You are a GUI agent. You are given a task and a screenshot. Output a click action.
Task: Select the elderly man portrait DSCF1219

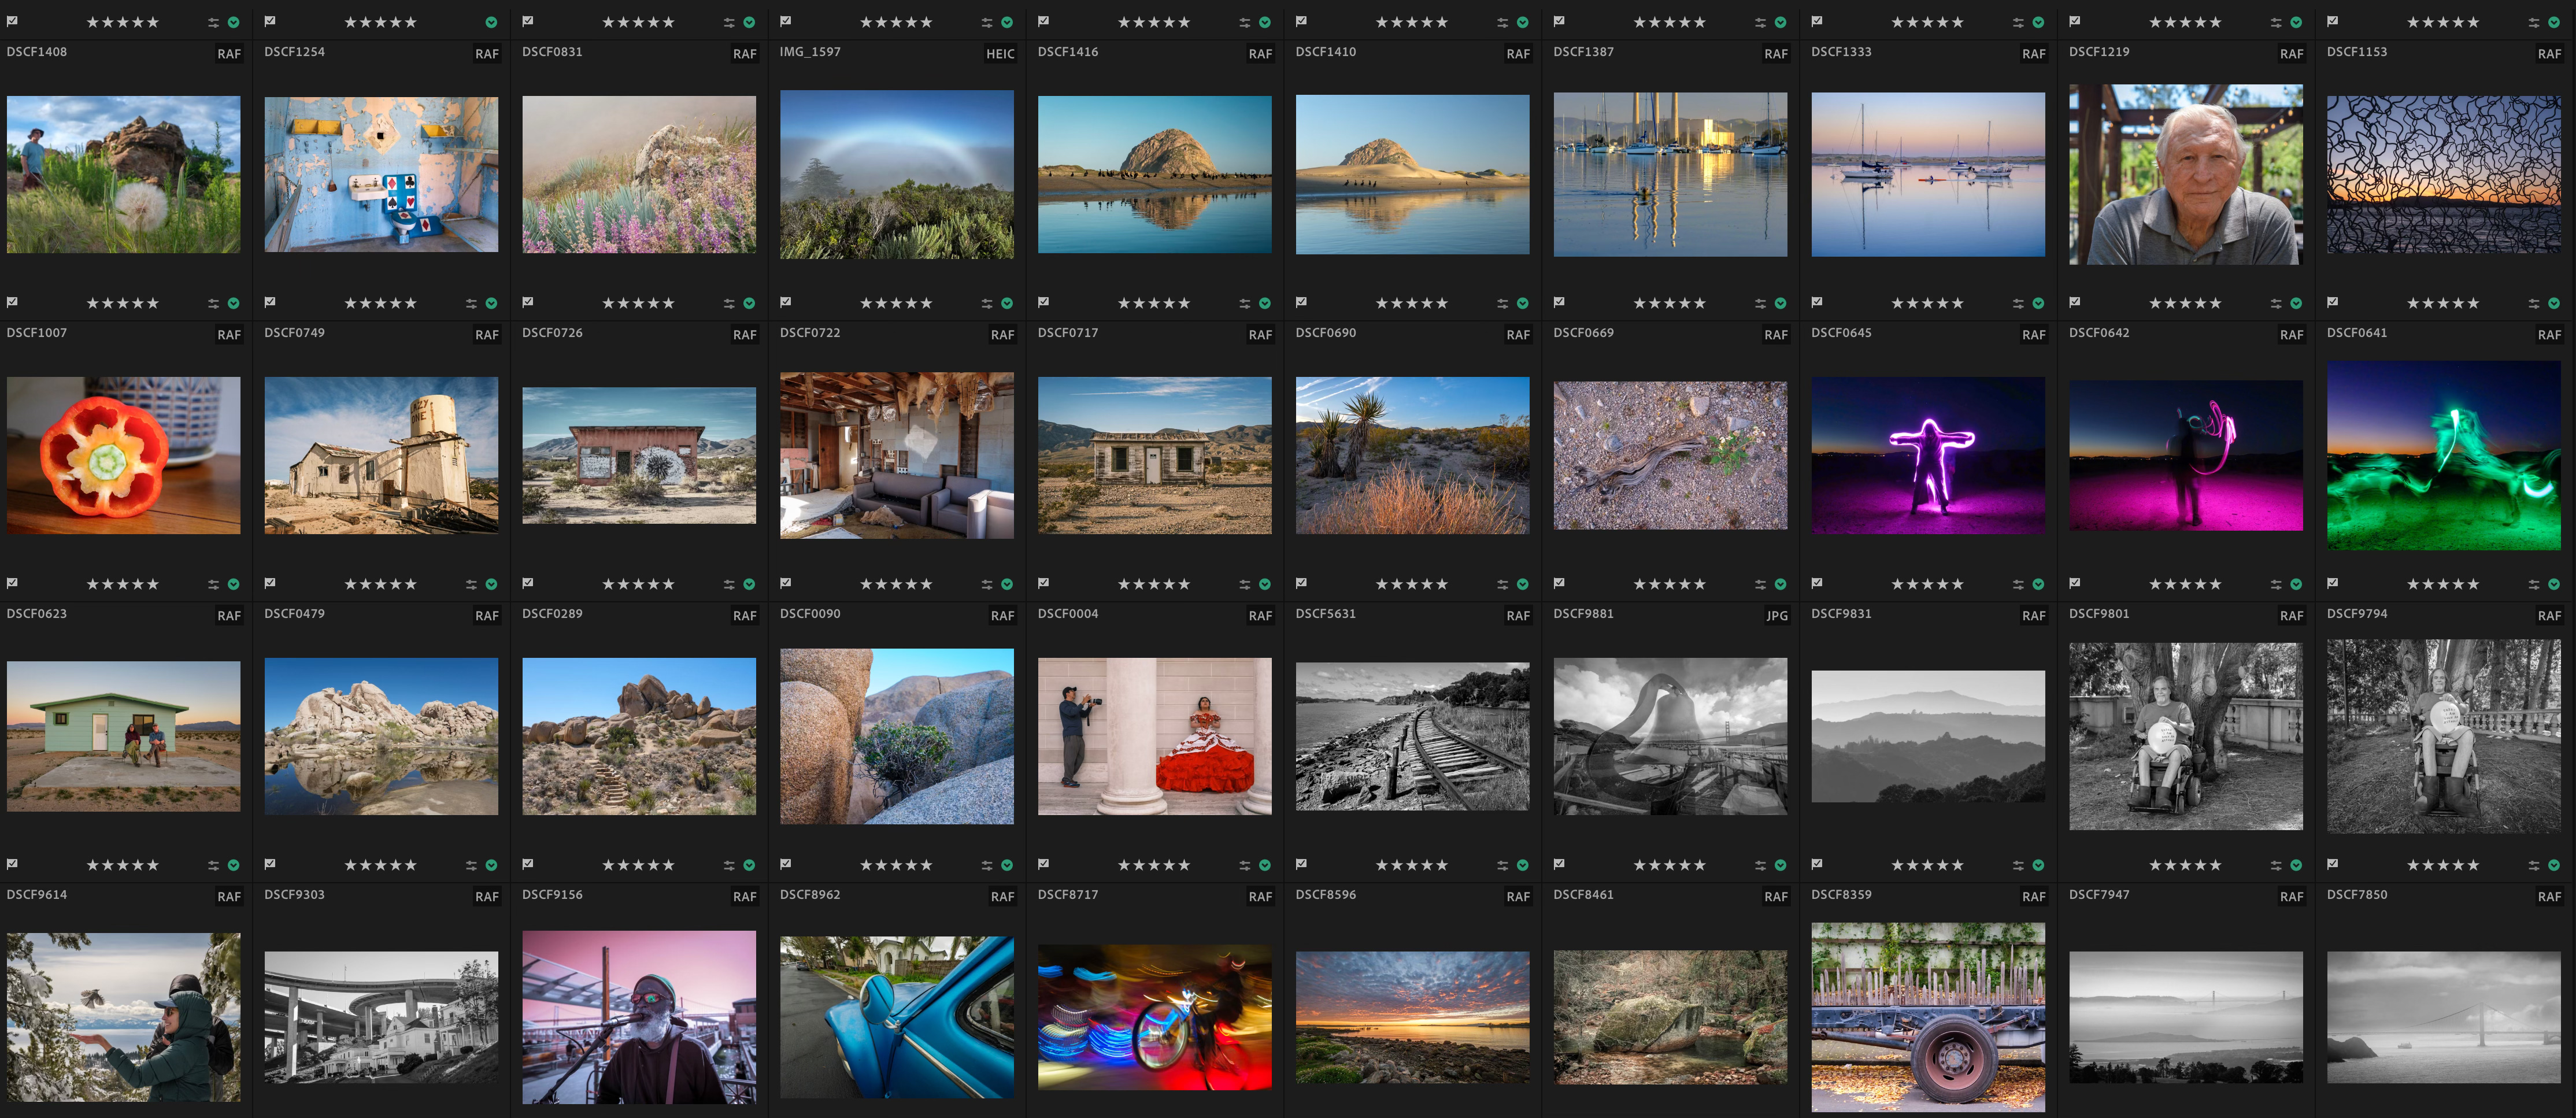tap(2185, 174)
